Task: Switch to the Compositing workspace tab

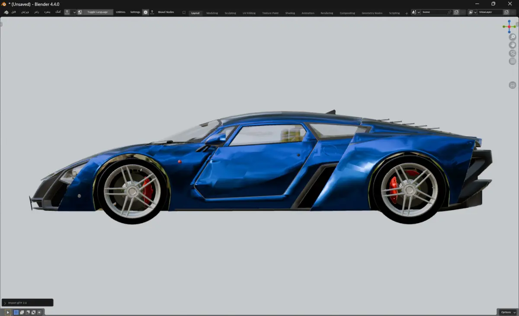Action: coord(347,13)
